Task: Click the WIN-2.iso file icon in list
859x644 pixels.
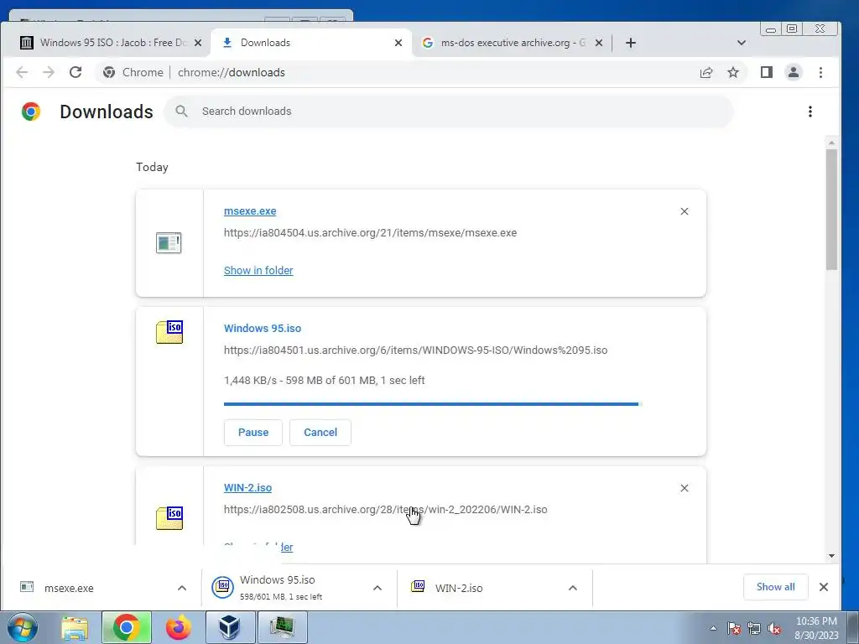Action: coord(169,518)
